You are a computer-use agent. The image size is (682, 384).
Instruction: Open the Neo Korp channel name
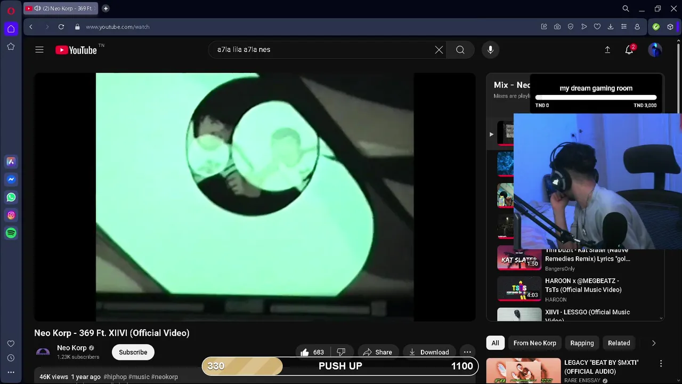(x=72, y=348)
